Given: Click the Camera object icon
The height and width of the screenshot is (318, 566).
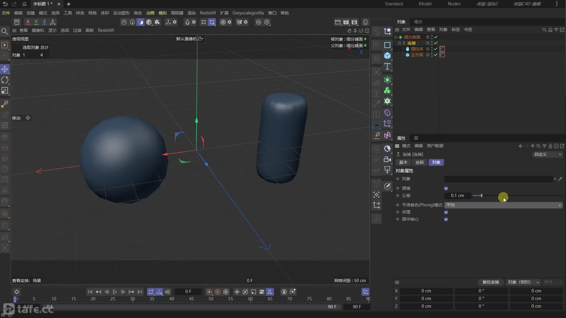Looking at the screenshot, I should point(387,160).
